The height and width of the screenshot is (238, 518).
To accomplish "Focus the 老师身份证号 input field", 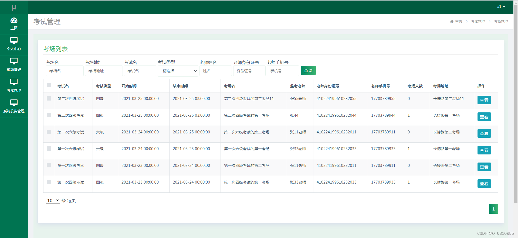I will 249,71.
